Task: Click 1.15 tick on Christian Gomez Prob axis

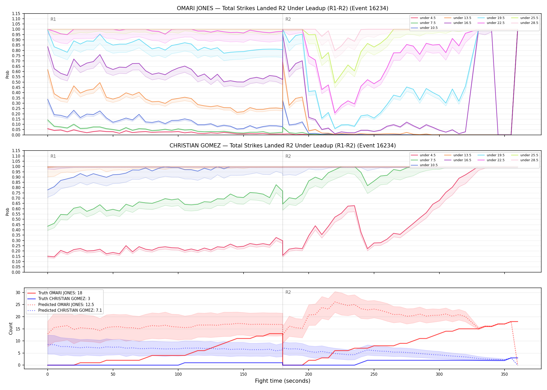Action: [16, 151]
